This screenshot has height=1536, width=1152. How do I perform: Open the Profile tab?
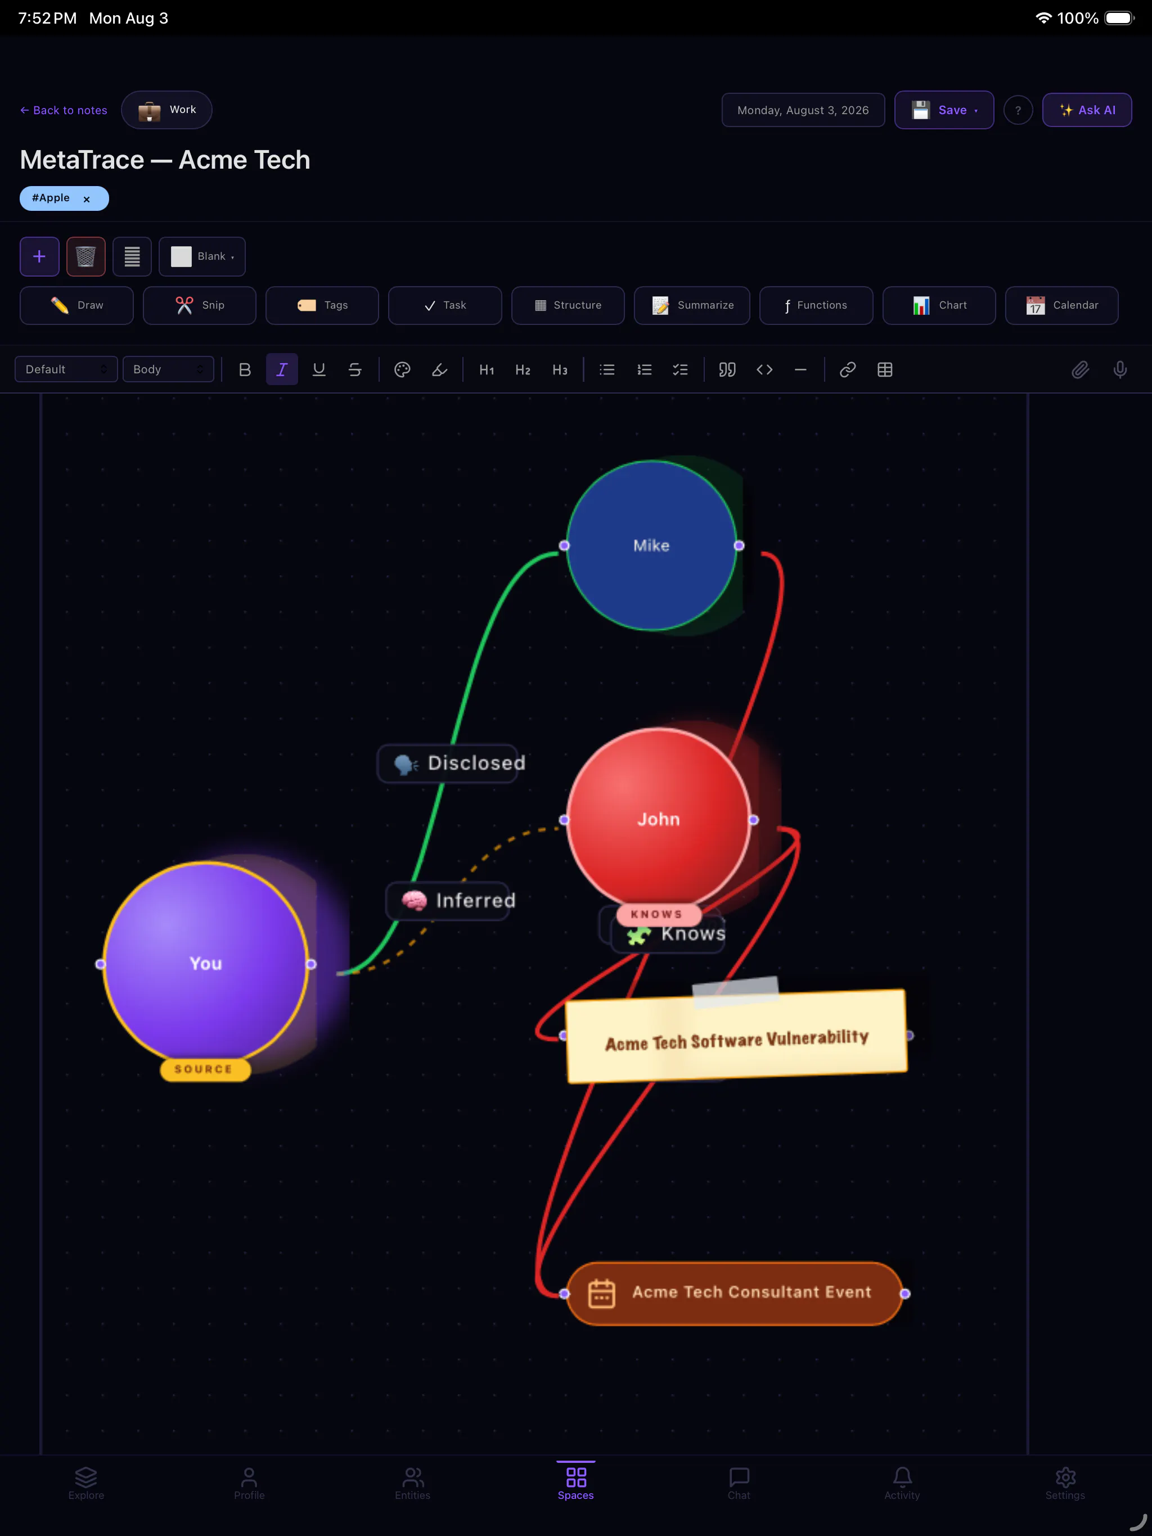[x=249, y=1483]
